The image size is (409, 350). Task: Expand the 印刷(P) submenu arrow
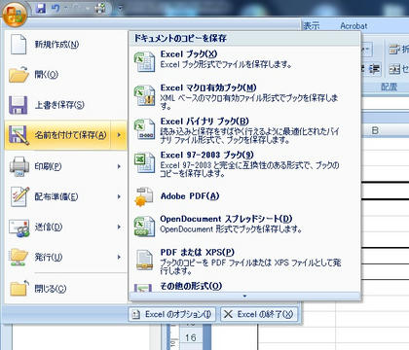click(x=119, y=166)
